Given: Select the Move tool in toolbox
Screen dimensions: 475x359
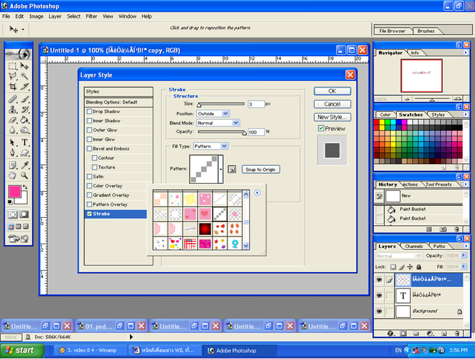Looking at the screenshot, I should coord(25,66).
